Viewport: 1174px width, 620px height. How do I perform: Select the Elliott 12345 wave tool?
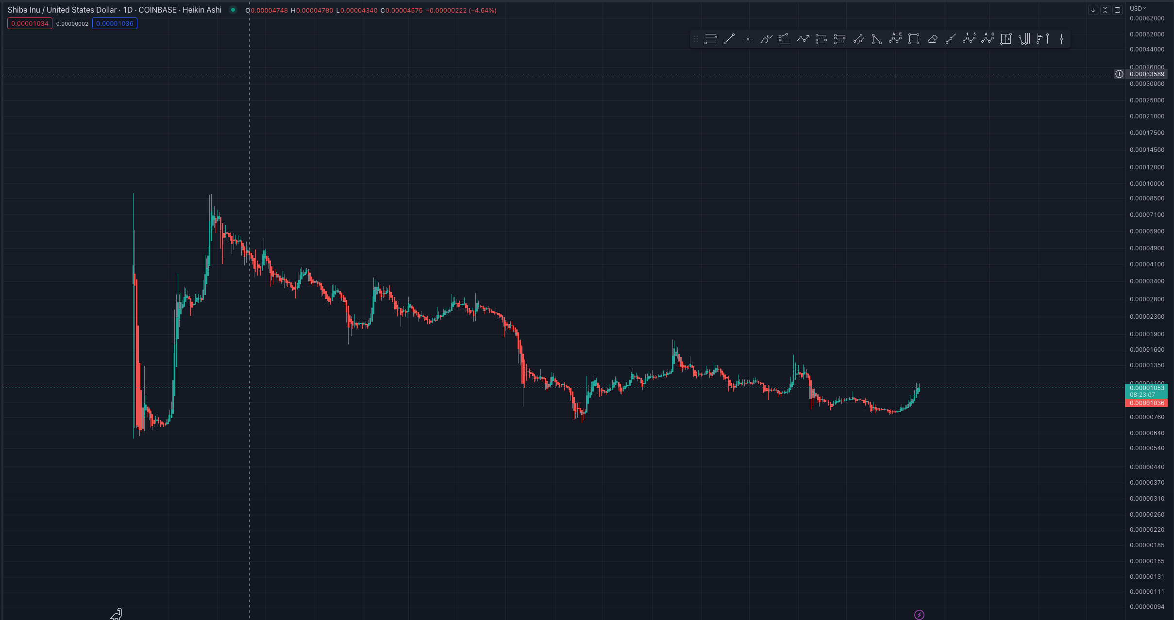pos(969,39)
